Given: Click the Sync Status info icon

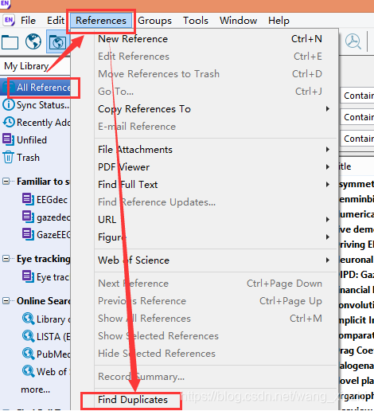Looking at the screenshot, I should coord(9,104).
